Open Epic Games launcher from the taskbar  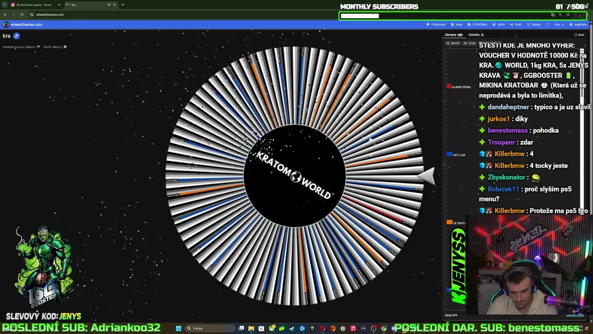click(312, 328)
